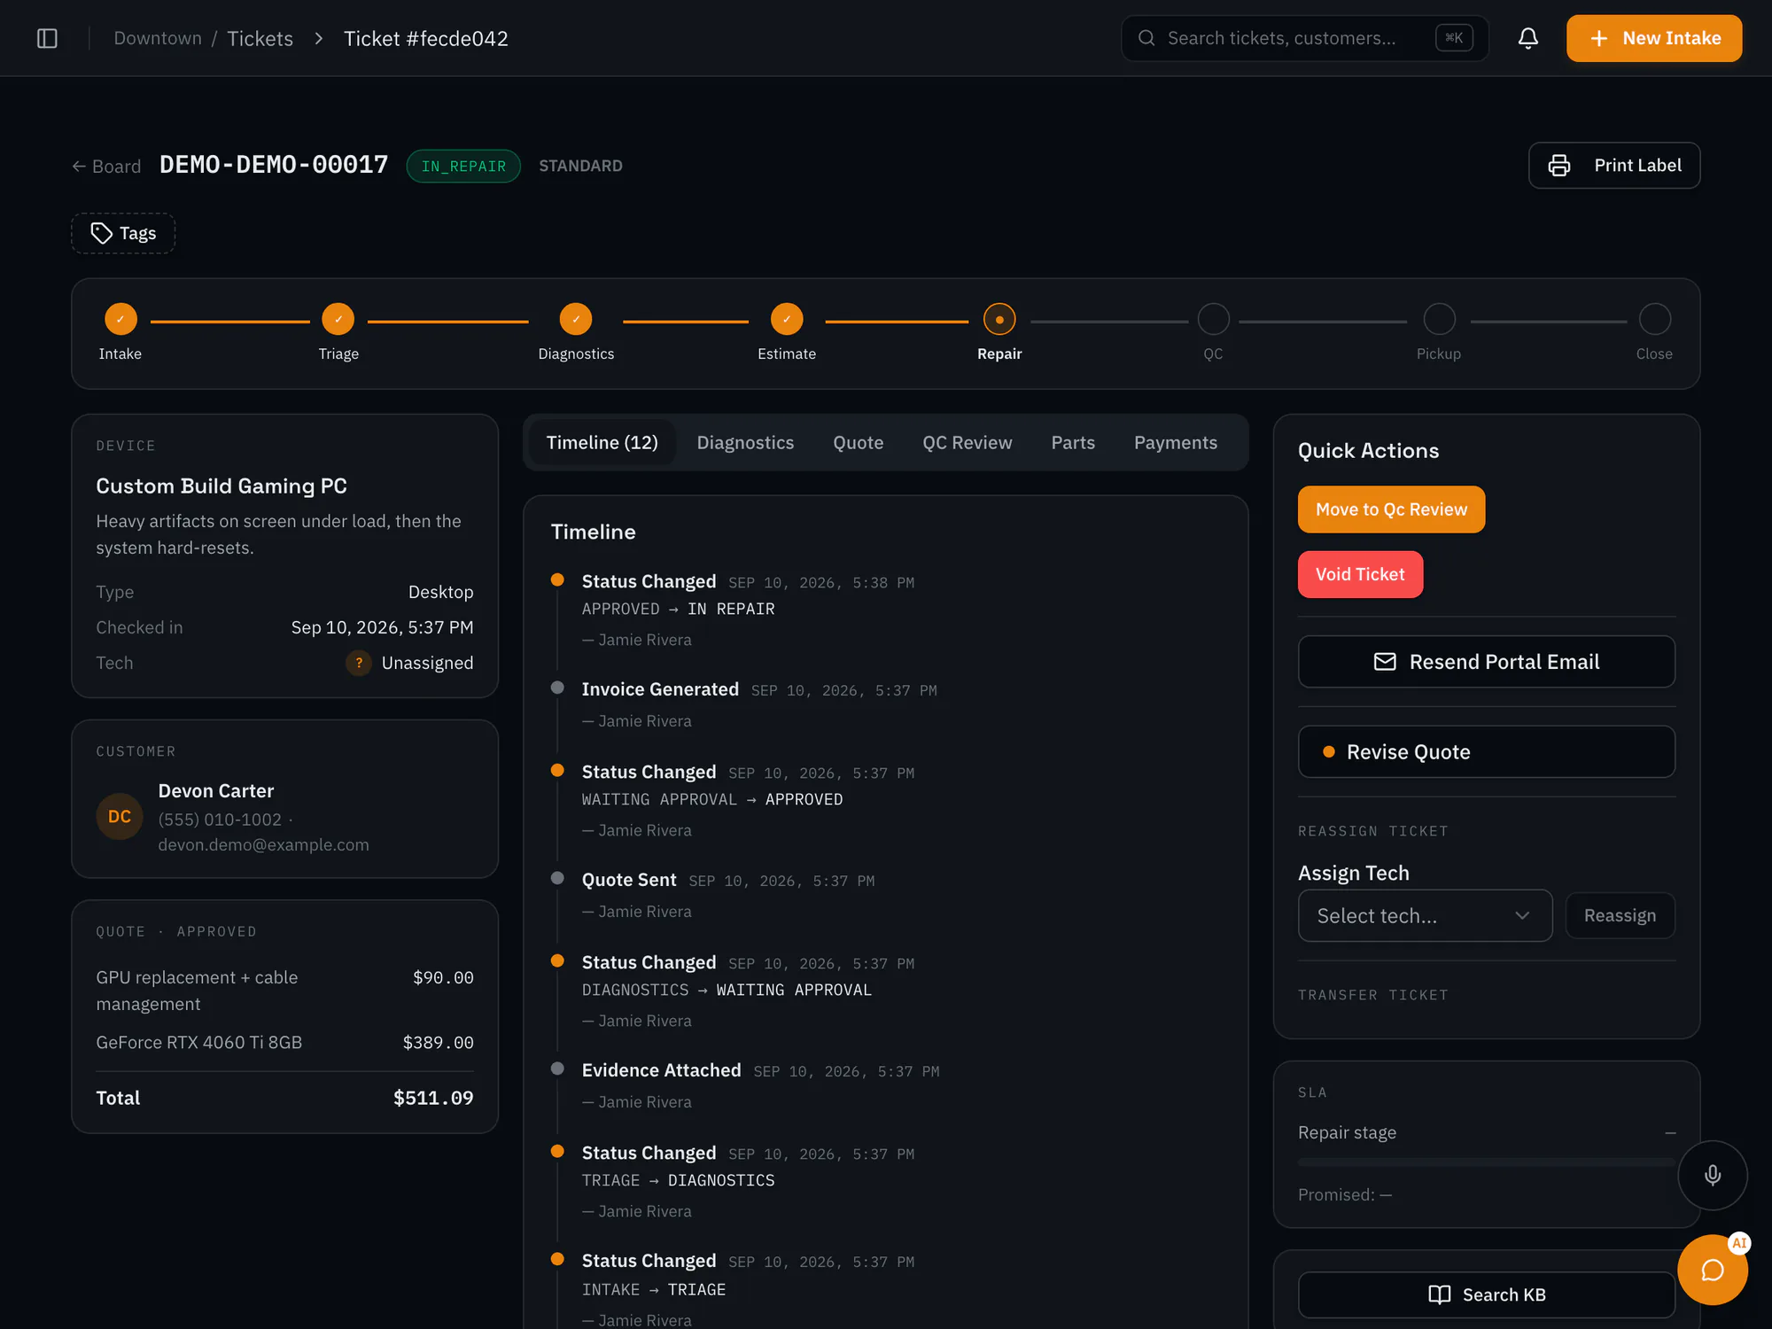Open the Quote tab
This screenshot has width=1772, height=1329.
pos(858,442)
